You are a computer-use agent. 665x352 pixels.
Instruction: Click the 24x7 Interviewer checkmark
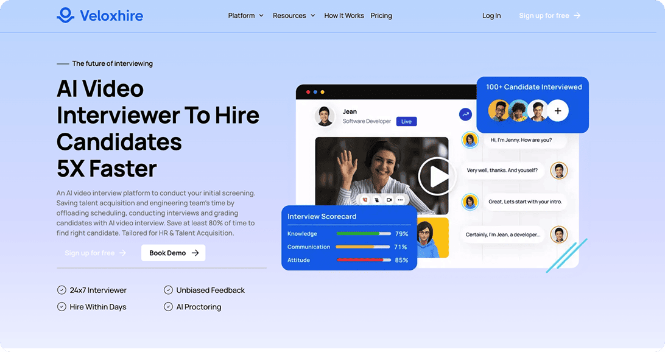click(62, 290)
